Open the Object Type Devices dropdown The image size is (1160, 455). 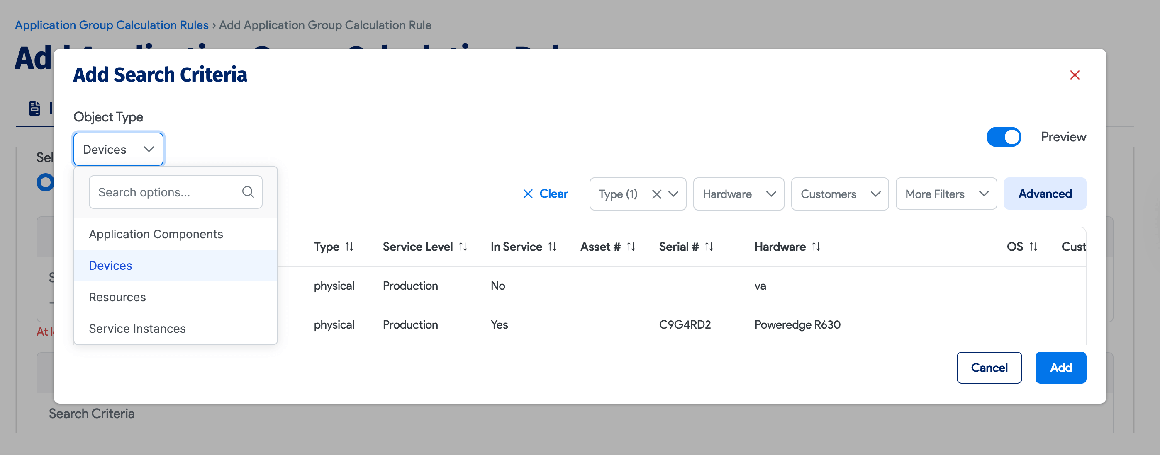(118, 149)
